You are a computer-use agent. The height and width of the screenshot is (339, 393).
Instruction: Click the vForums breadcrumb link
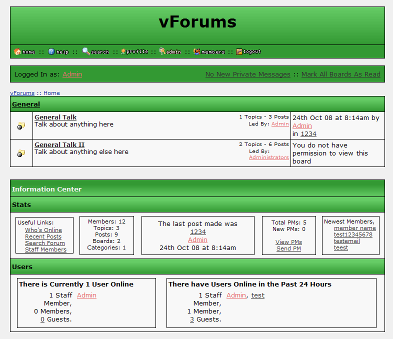click(x=22, y=93)
